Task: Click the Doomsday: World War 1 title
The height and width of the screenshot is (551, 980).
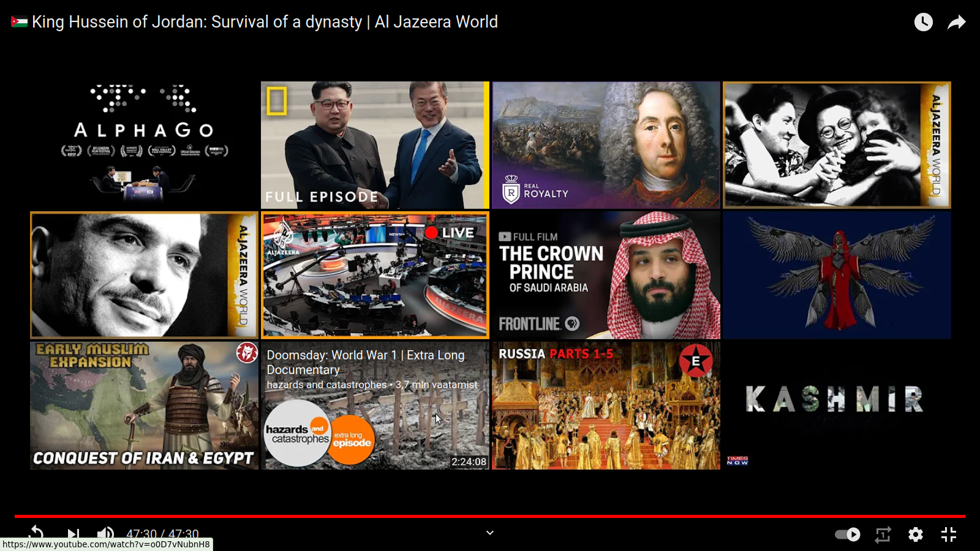Action: [x=366, y=362]
